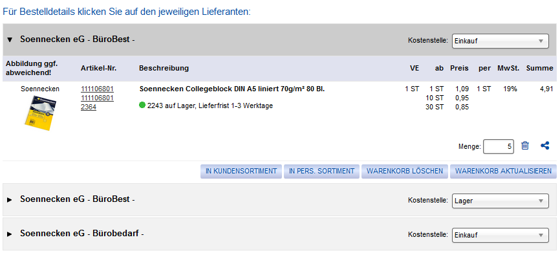This screenshot has height=255, width=560.
Task: Expand the BüroBest section with Lager cost center
Action: click(10, 199)
